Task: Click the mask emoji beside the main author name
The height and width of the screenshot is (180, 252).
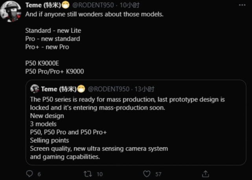Action: tap(66, 5)
